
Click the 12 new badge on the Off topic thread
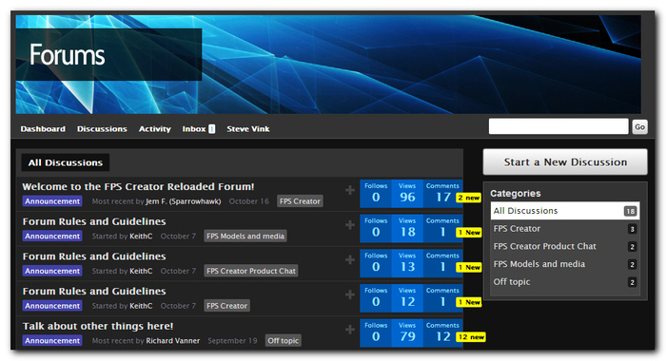[471, 337]
